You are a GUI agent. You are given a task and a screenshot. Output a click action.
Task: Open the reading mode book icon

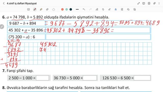point(144,3)
